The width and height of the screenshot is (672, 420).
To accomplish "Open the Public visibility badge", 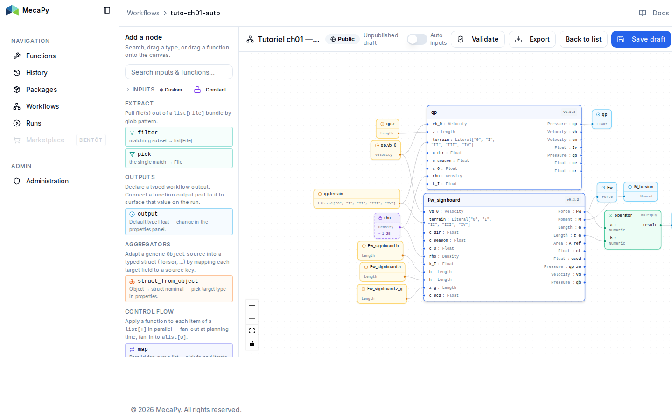I will click(343, 39).
